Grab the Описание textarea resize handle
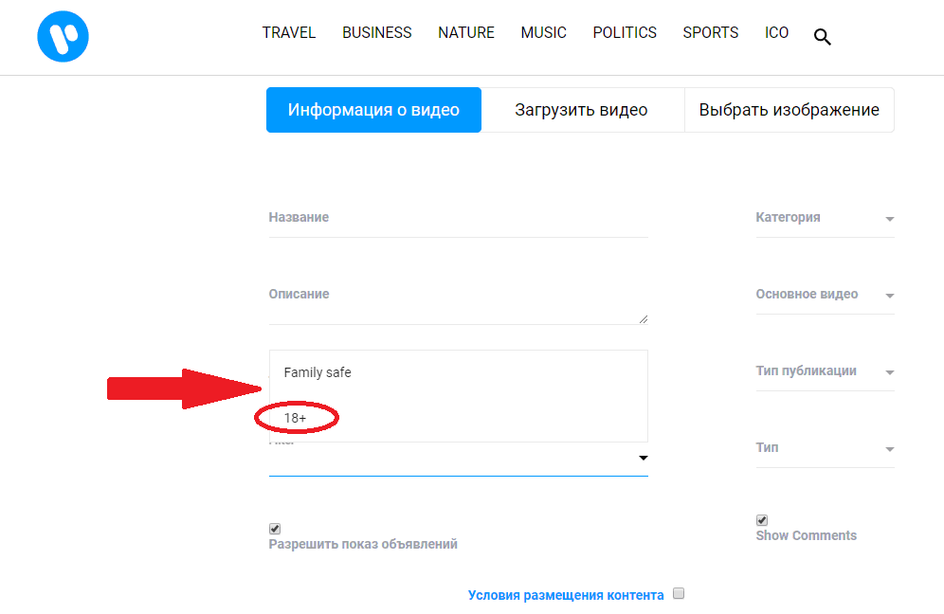This screenshot has width=944, height=614. click(643, 319)
